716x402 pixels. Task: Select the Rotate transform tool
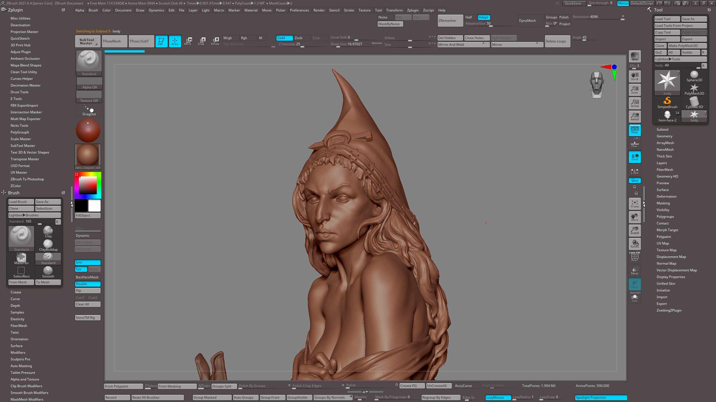(x=215, y=41)
